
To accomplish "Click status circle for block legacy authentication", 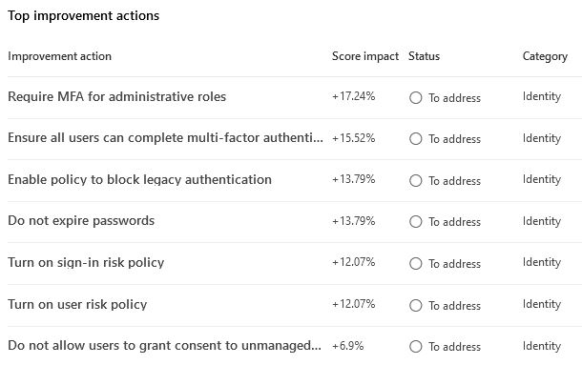I will [415, 181].
